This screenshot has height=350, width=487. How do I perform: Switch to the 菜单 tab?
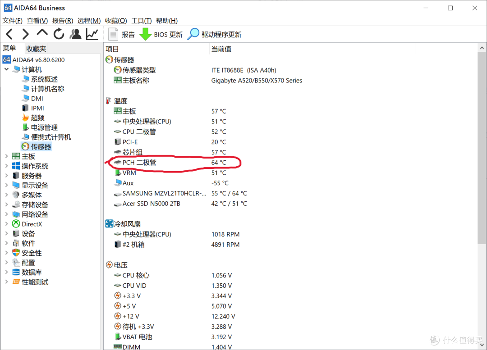(x=9, y=48)
